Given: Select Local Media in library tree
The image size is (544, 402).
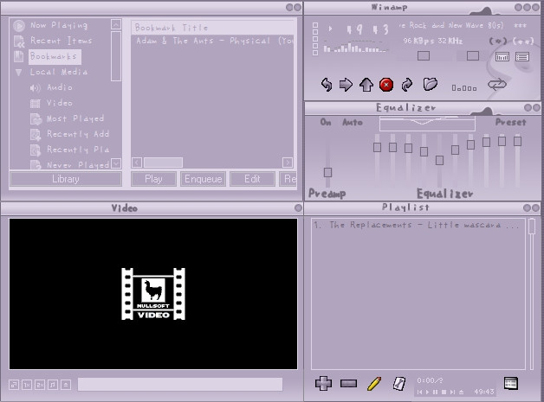Looking at the screenshot, I should [x=59, y=72].
